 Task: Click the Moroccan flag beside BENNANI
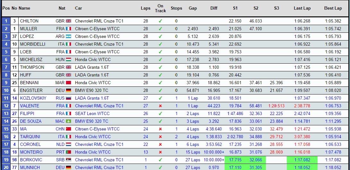point(68,83)
